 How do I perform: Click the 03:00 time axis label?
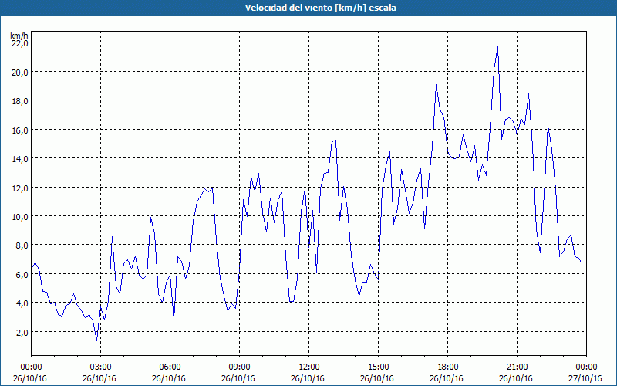[101, 367]
